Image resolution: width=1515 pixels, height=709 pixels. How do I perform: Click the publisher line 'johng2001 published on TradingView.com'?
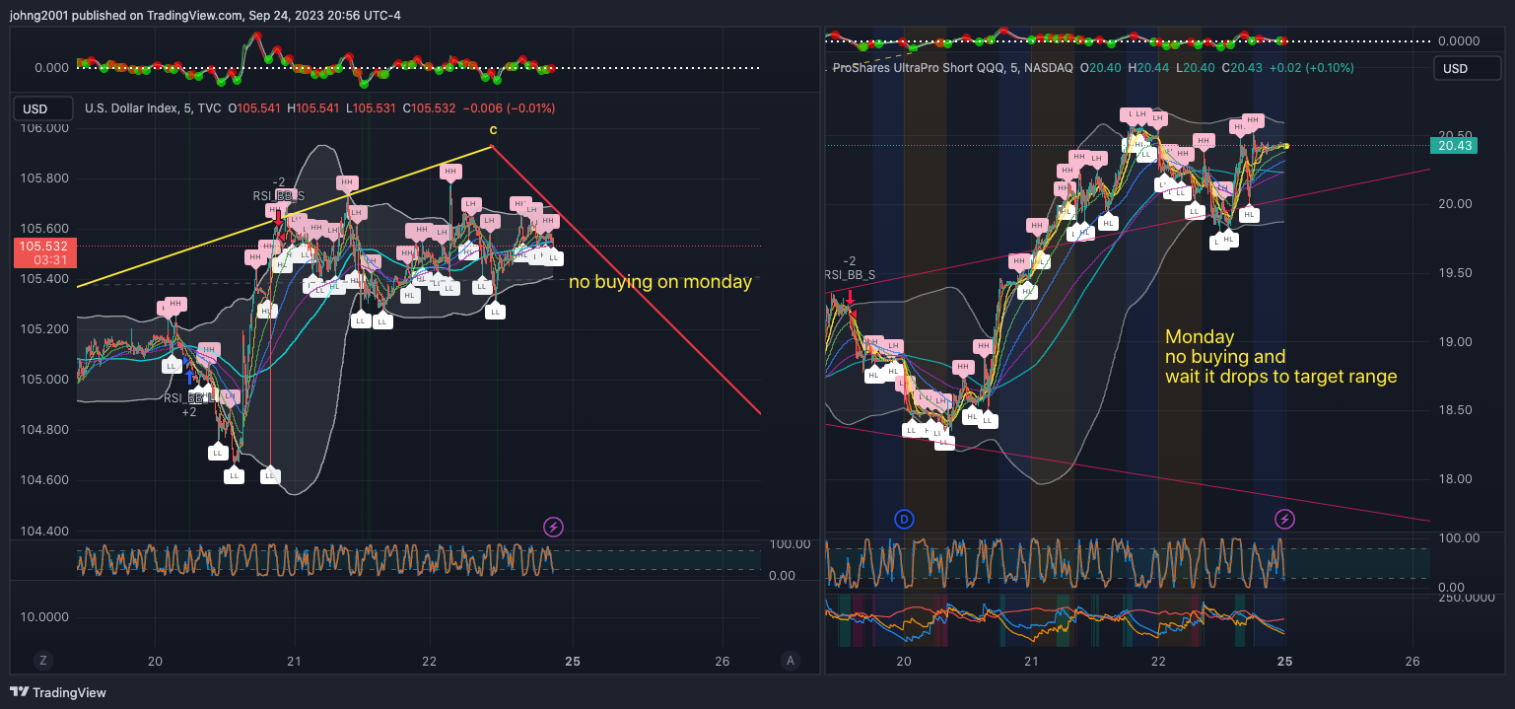[x=124, y=15]
